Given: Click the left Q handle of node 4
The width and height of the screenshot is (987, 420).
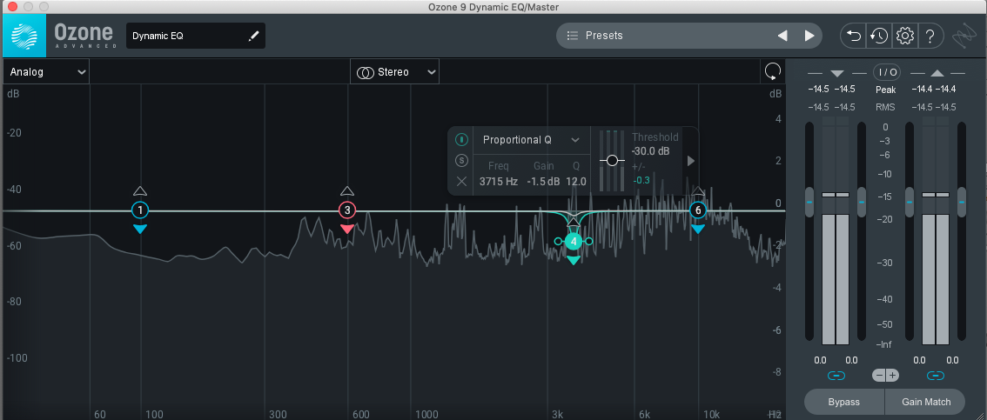Looking at the screenshot, I should coord(558,242).
